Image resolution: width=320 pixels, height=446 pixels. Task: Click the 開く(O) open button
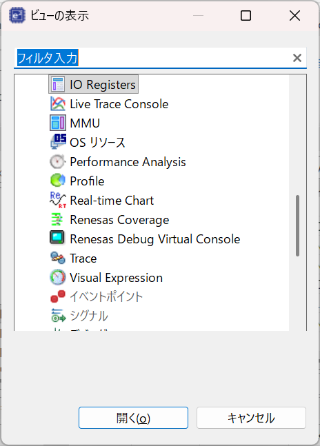(133, 418)
